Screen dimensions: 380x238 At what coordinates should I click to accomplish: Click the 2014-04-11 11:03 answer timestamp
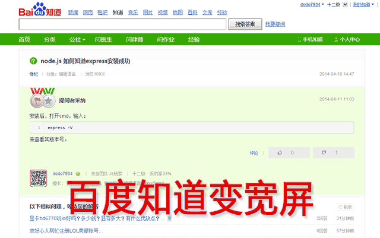pyautogui.click(x=337, y=99)
